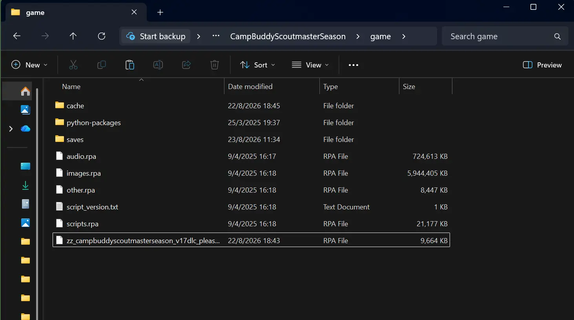Open the View options dropdown
The image size is (574, 320).
(x=310, y=65)
